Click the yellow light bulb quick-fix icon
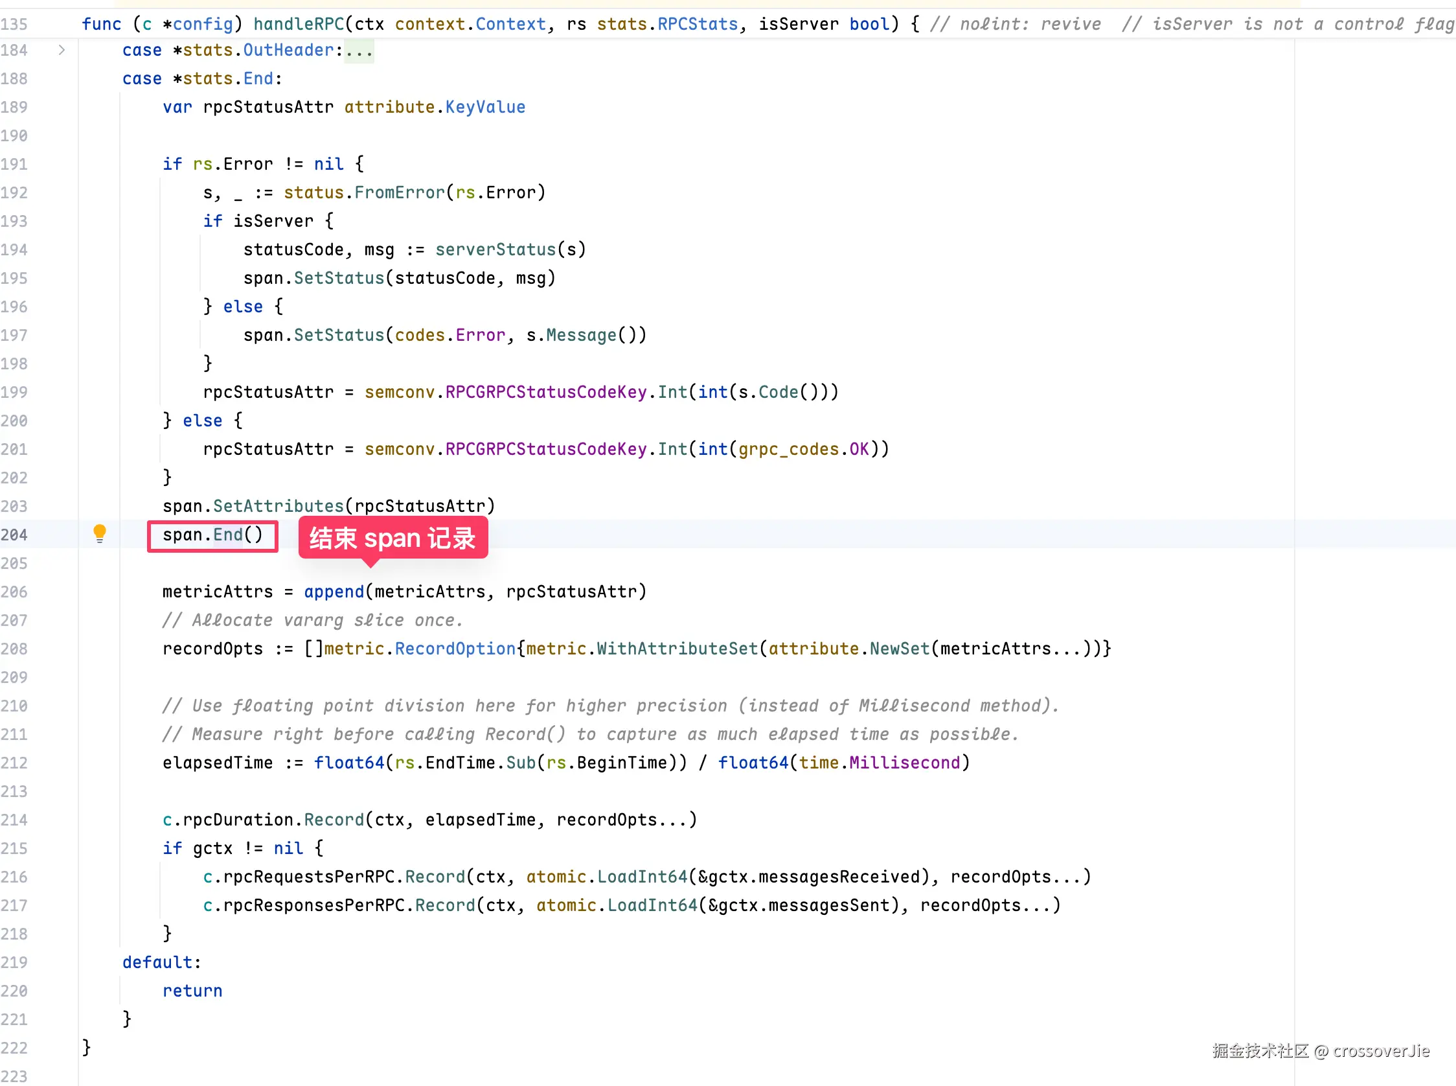Screen dimensions: 1456x1086 point(99,533)
